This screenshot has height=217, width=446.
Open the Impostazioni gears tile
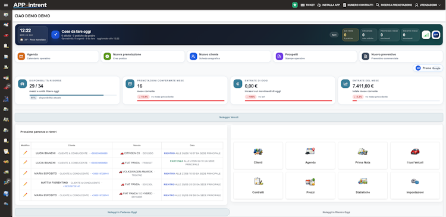coord(415,185)
